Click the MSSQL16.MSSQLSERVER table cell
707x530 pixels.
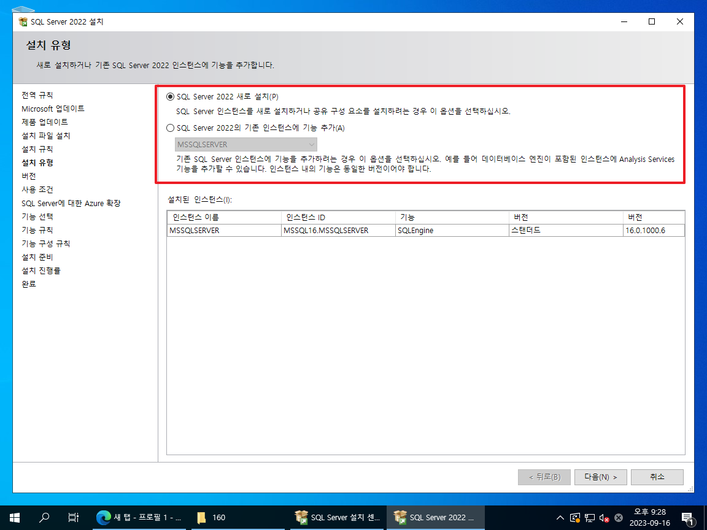[338, 230]
